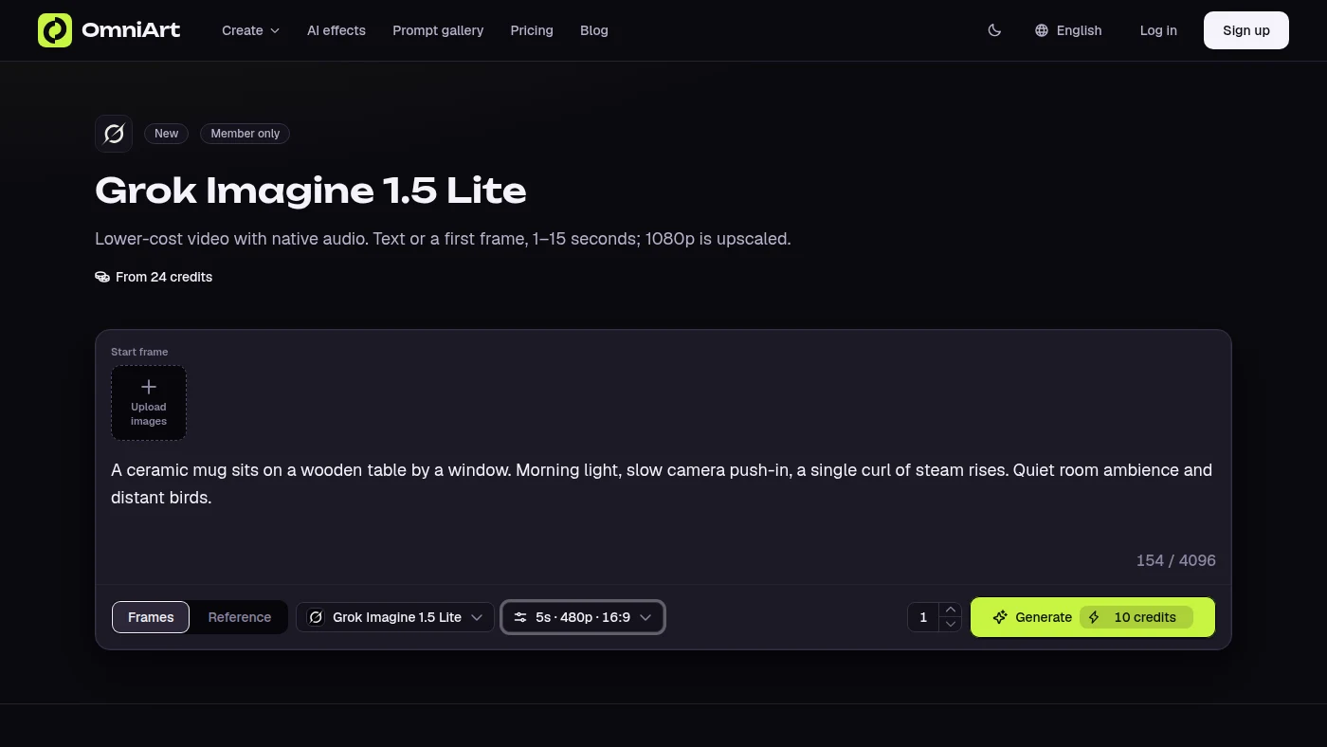Screen dimensions: 1327x747
Task: Increase the generation count with the up arrow
Action: 951,610
